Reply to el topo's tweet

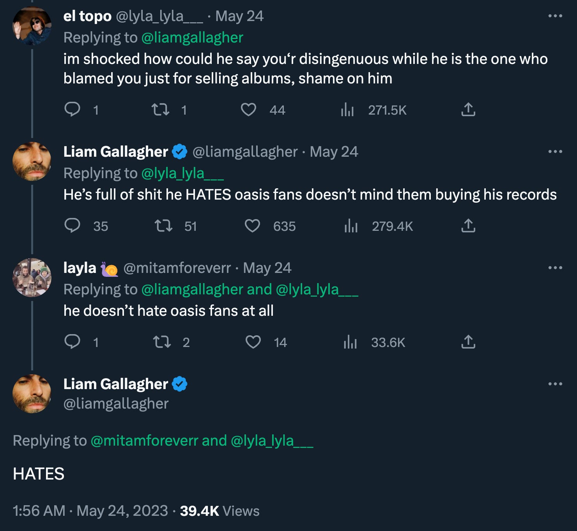tap(73, 110)
